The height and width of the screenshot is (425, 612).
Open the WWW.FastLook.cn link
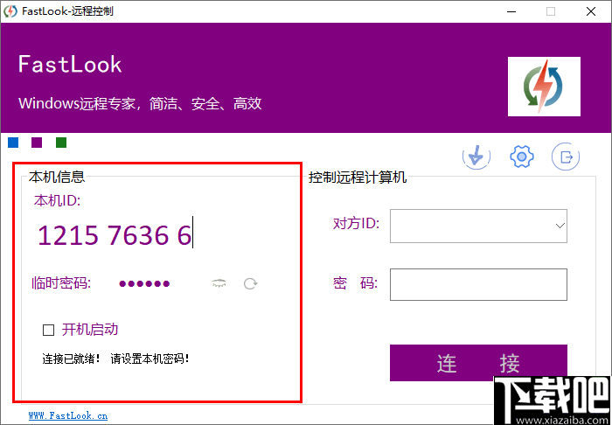pos(68,415)
